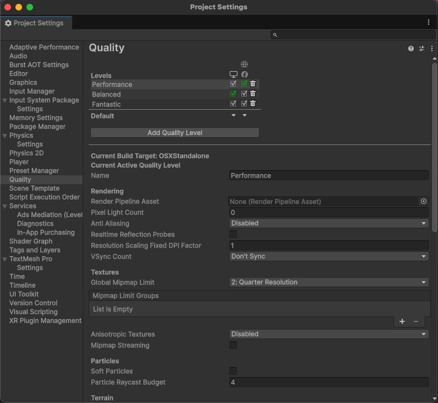Open the window's kebab menu beside the tab
This screenshot has width=438, height=403.
point(429,22)
